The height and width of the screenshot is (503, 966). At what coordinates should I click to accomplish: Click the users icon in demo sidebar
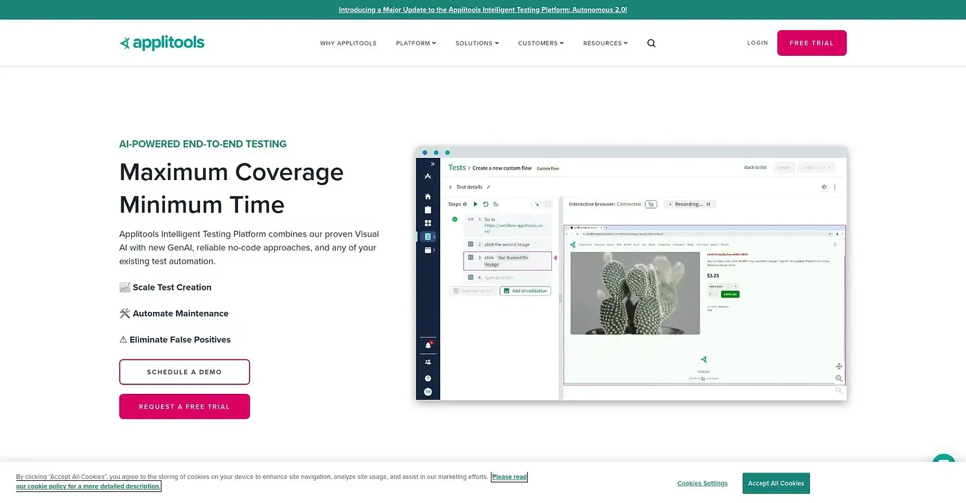tap(428, 362)
